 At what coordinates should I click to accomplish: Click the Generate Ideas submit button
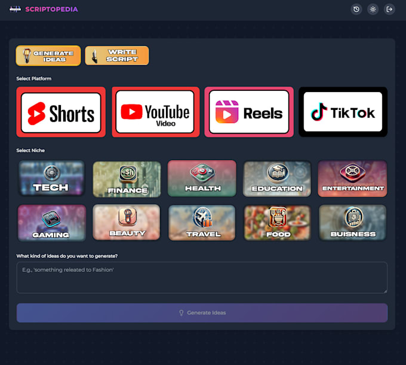coord(202,313)
